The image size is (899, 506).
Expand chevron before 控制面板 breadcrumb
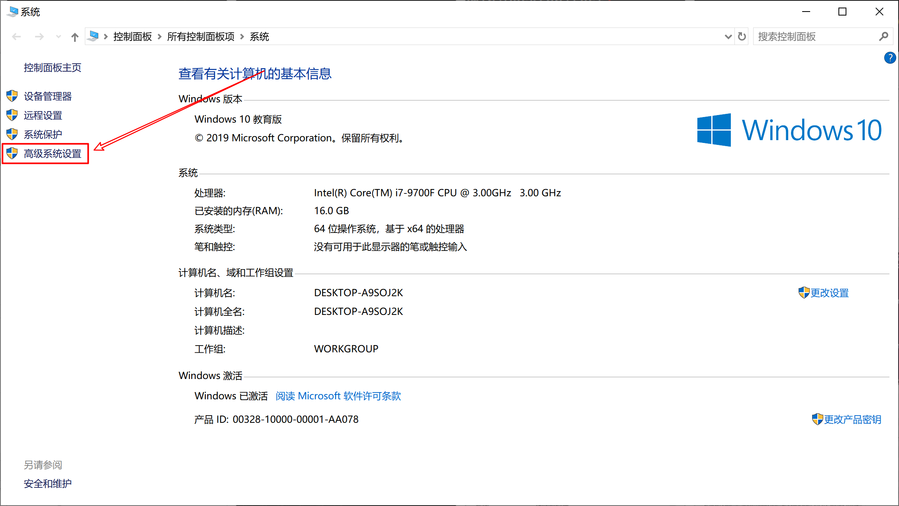point(106,37)
